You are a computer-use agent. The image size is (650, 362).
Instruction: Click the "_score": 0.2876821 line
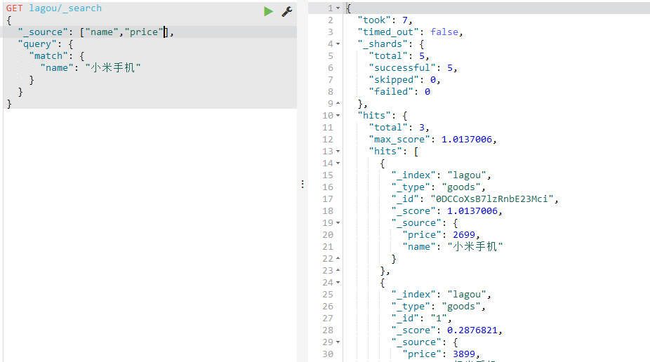pos(447,330)
